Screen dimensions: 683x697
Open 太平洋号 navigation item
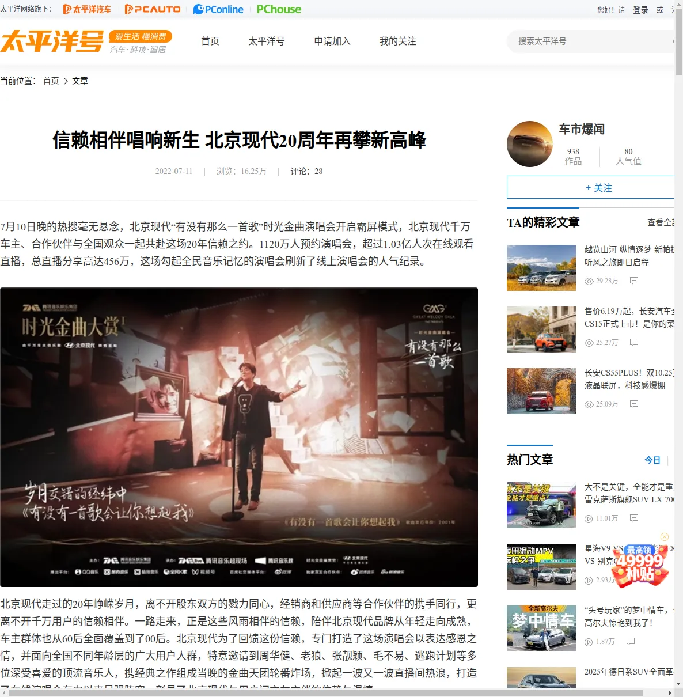(267, 41)
